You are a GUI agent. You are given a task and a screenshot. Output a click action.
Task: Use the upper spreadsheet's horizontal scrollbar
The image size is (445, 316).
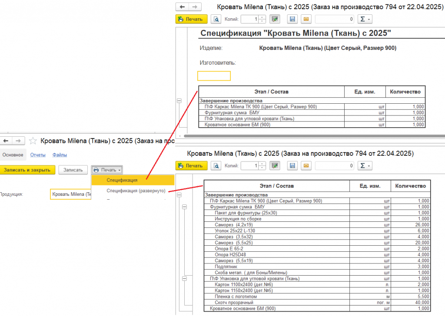(315, 136)
